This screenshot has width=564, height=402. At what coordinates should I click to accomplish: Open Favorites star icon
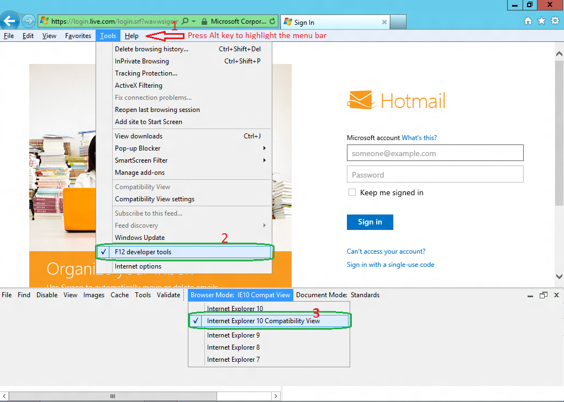point(541,21)
